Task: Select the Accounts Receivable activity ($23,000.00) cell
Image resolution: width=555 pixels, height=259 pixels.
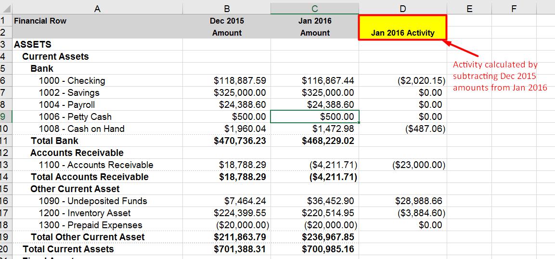Action: [x=403, y=165]
